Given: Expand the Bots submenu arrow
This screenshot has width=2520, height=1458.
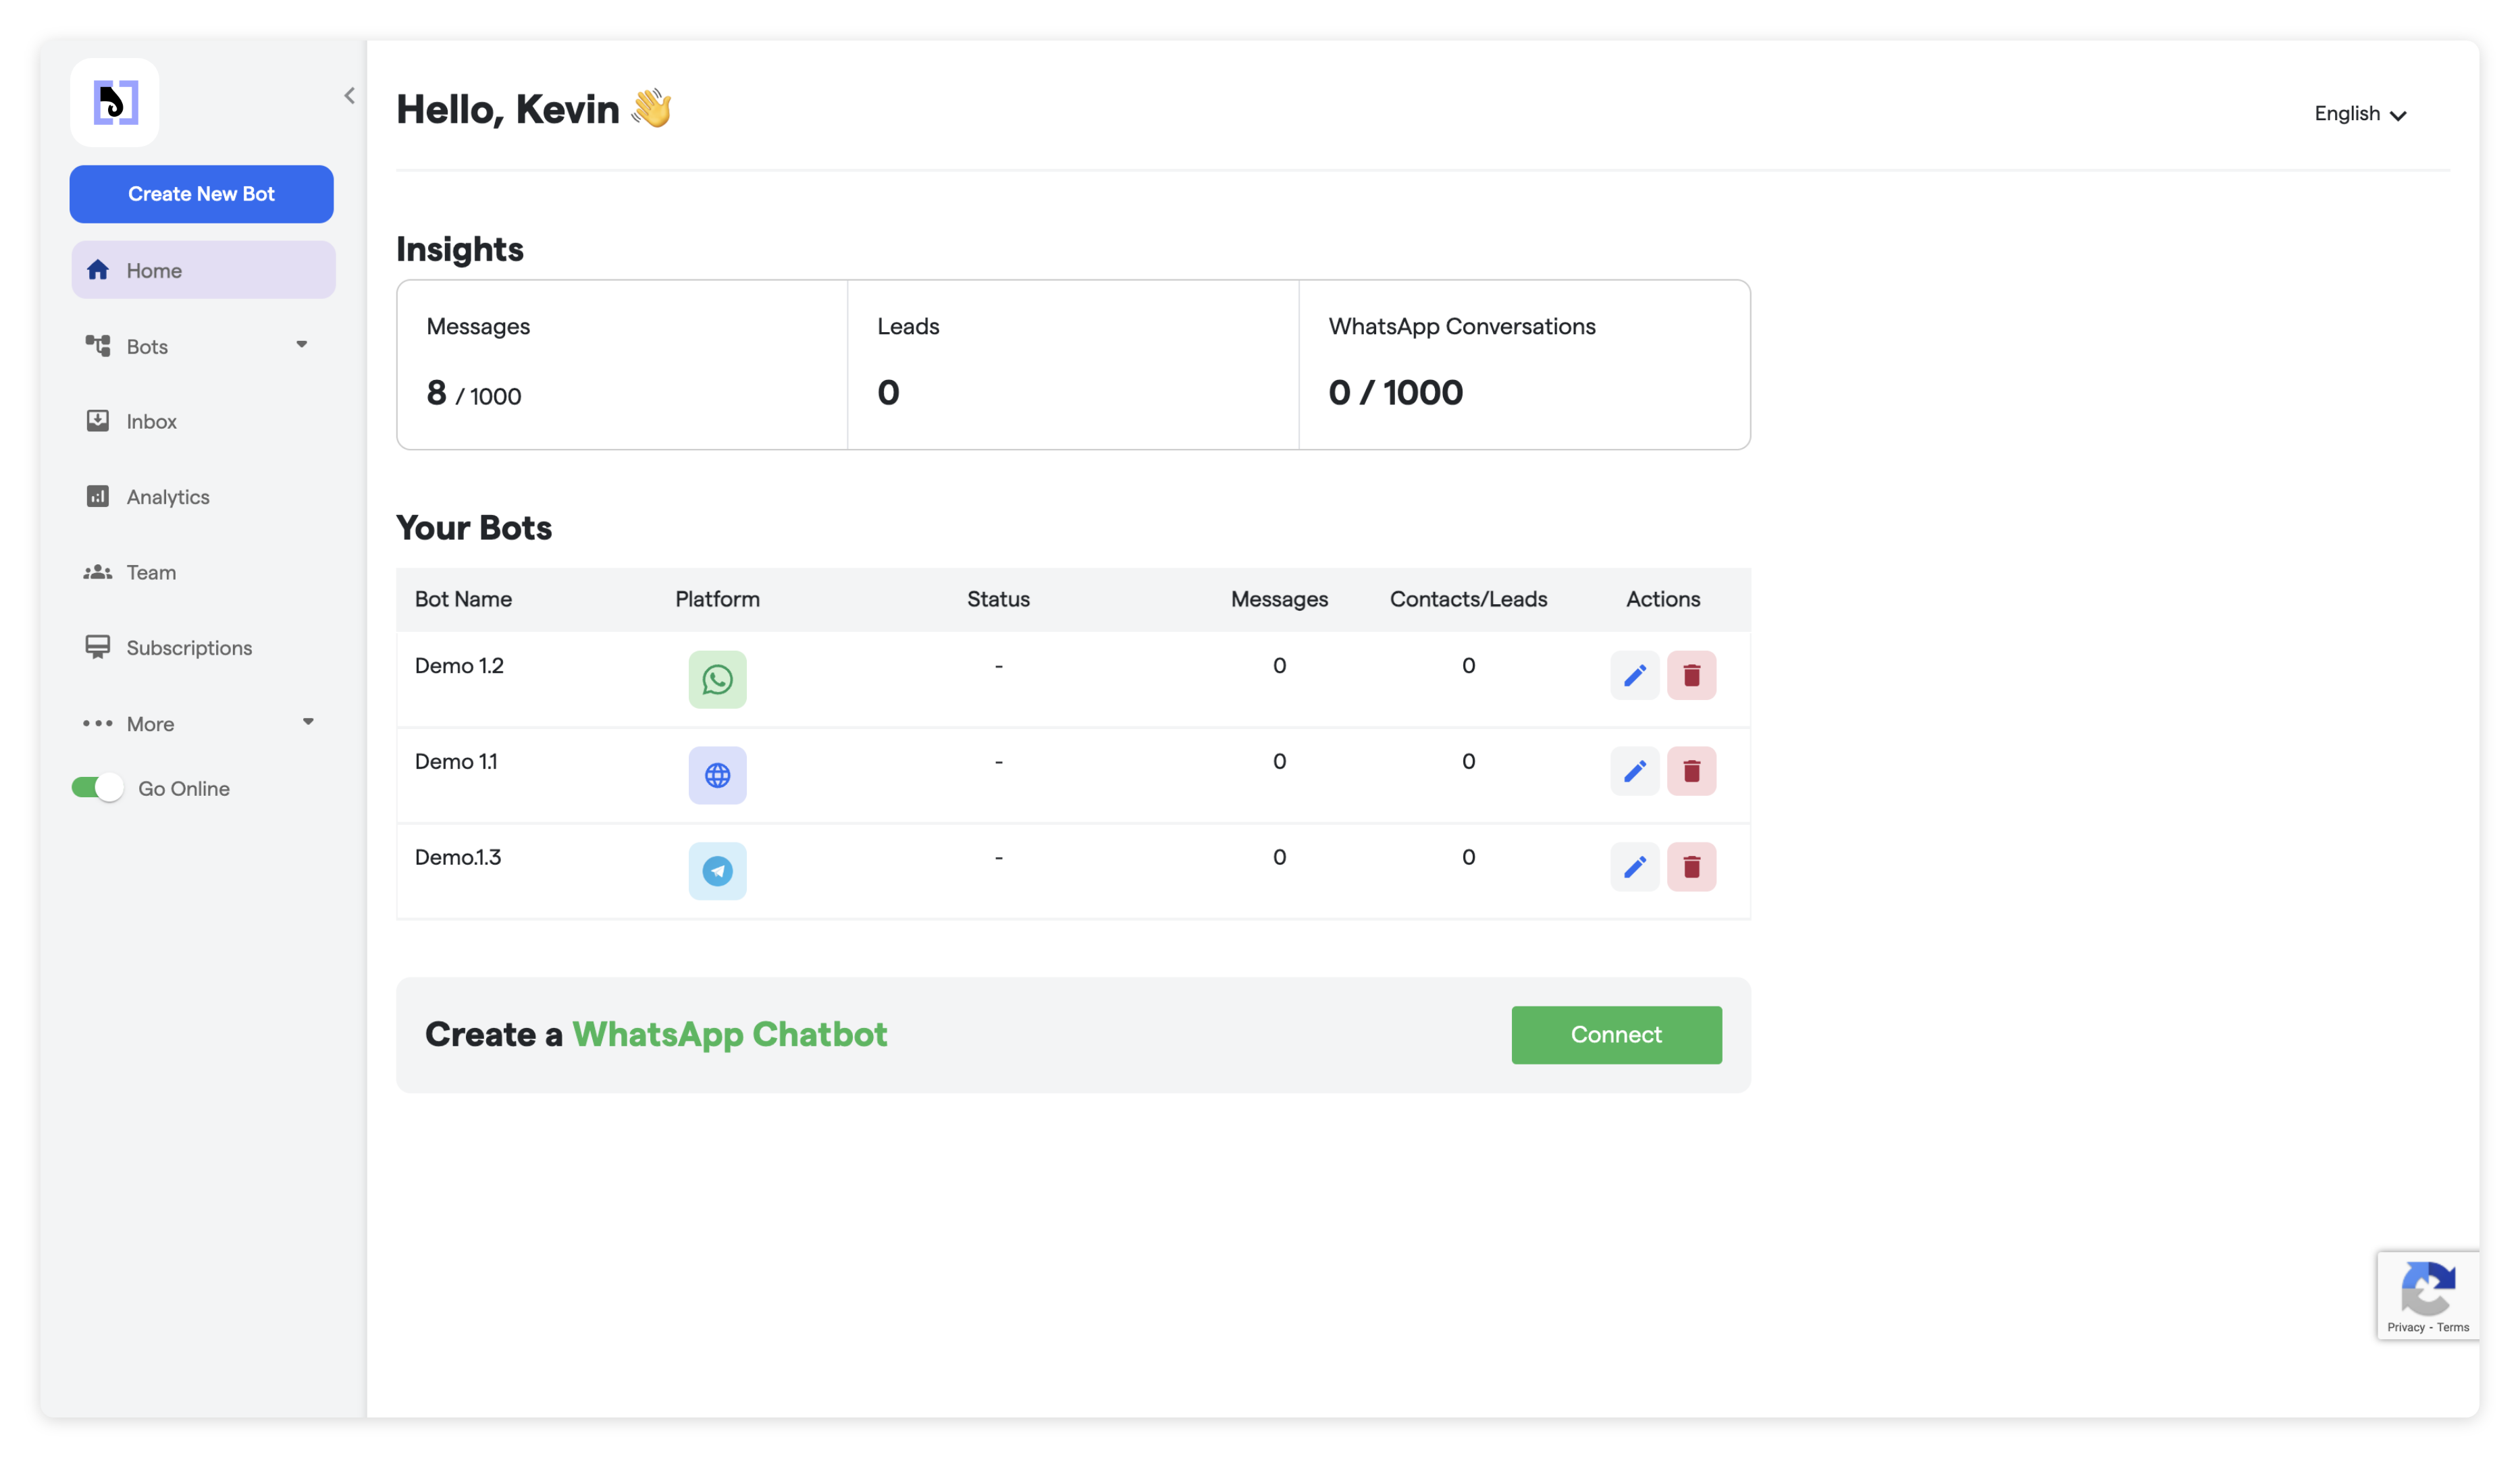Looking at the screenshot, I should tap(301, 345).
